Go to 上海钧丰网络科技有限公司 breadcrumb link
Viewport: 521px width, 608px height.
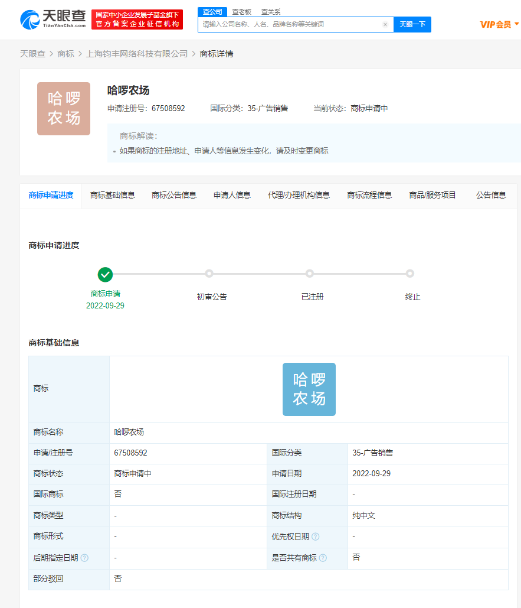tap(137, 54)
